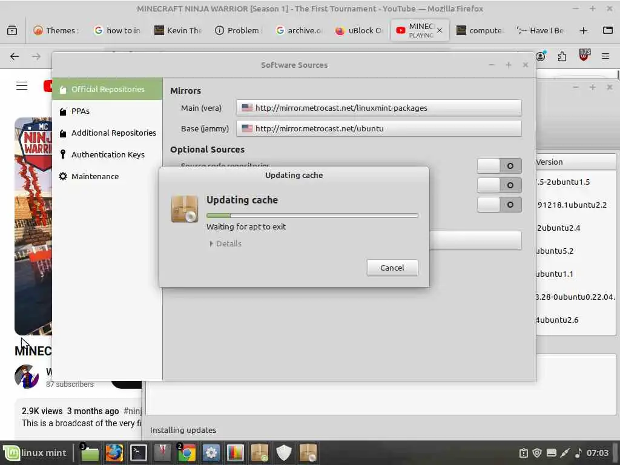Viewport: 620px width, 465px height.
Task: Toggle the third Optional Sources switch
Action: coord(499,205)
